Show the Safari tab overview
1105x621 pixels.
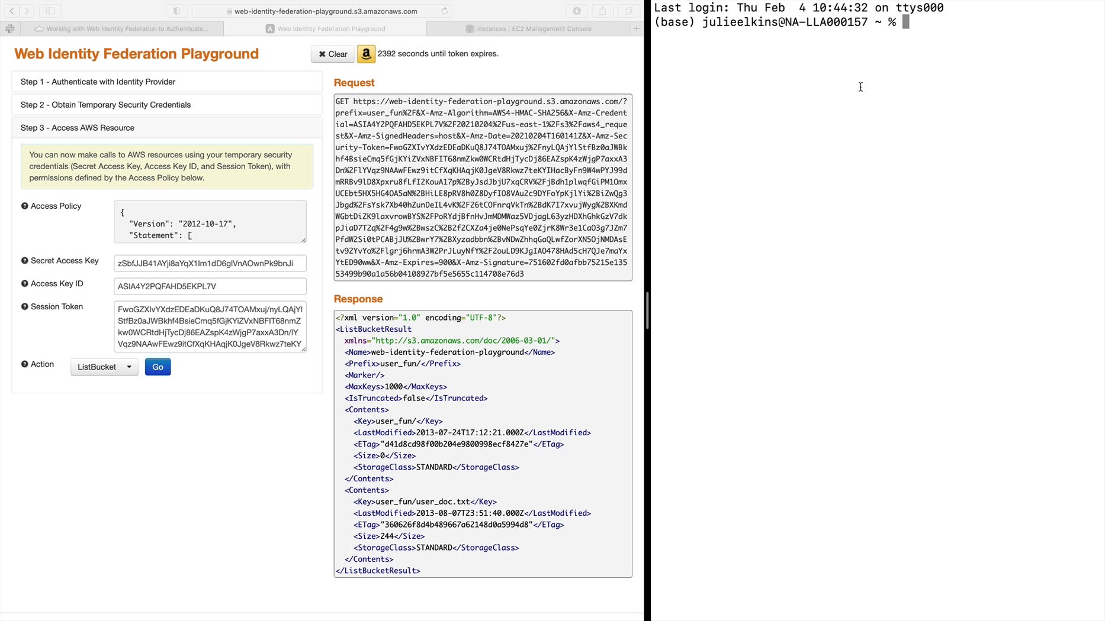pyautogui.click(x=628, y=11)
